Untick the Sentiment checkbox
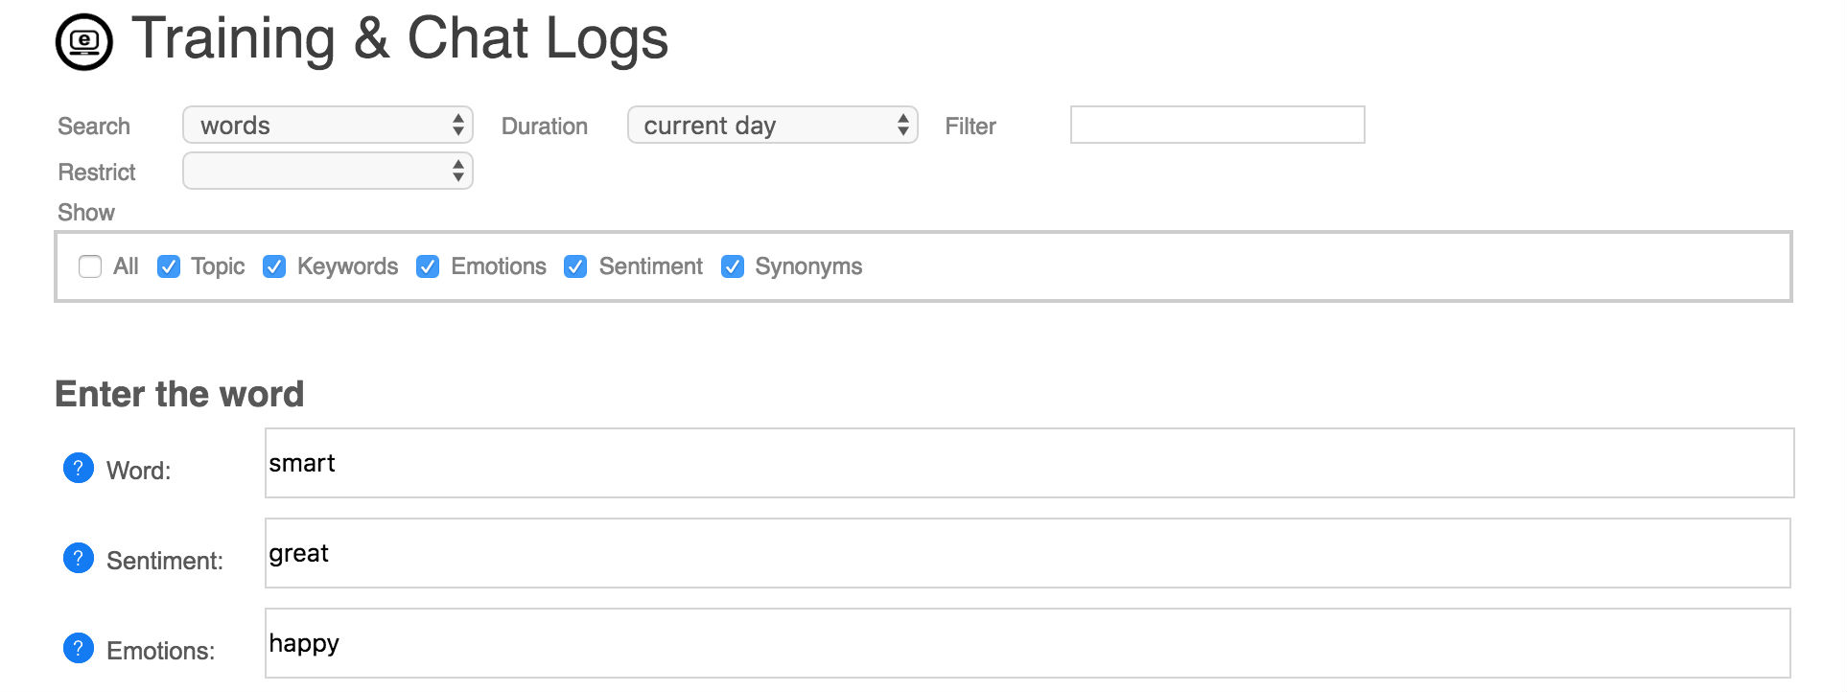The image size is (1847, 692). (x=575, y=266)
